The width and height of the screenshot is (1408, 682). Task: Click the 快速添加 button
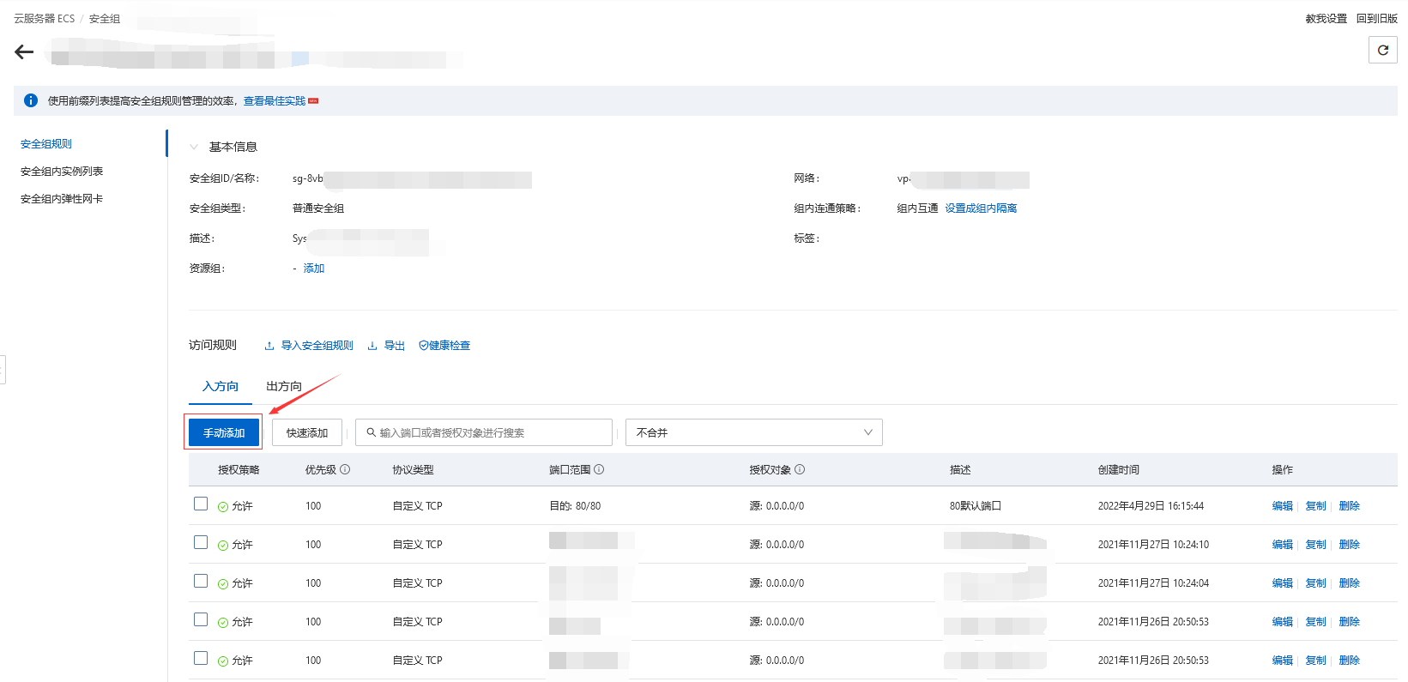coord(307,432)
